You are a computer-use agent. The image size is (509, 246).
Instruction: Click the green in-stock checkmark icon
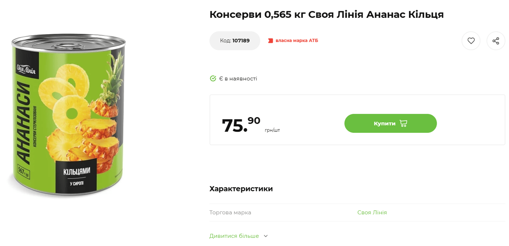tap(213, 79)
